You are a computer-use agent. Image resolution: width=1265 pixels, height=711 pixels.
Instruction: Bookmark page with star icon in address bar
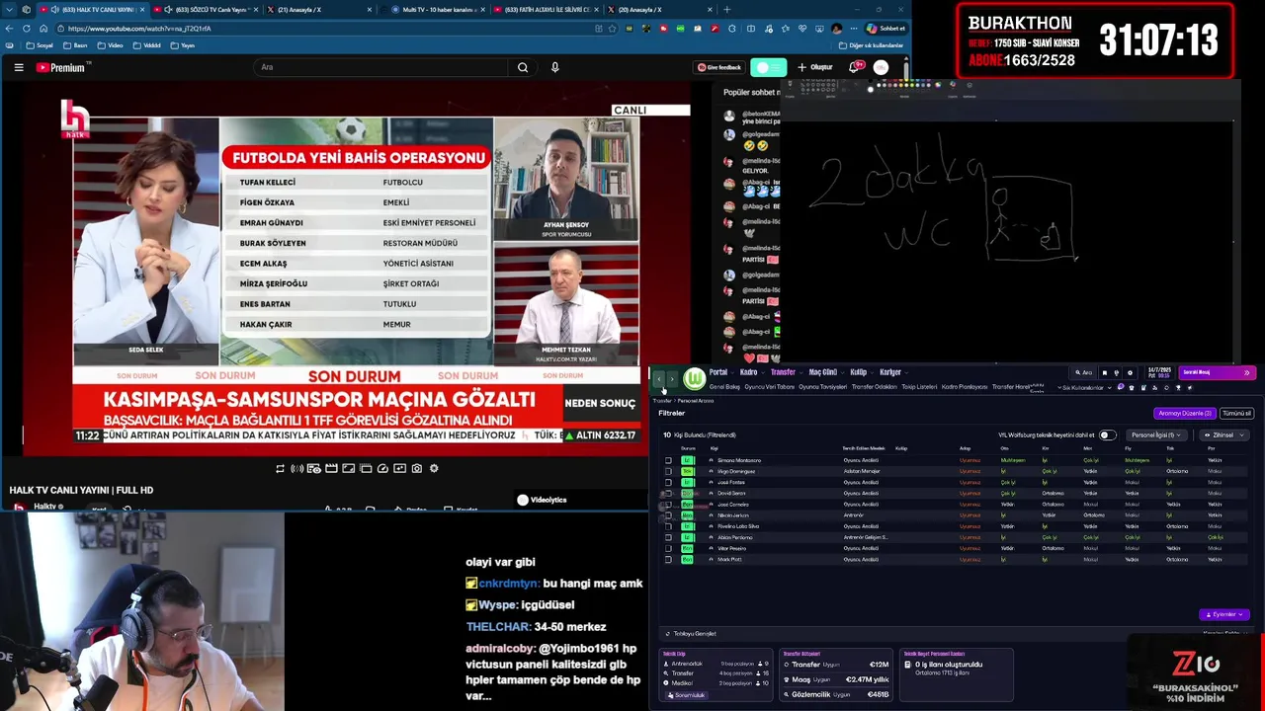pyautogui.click(x=611, y=28)
